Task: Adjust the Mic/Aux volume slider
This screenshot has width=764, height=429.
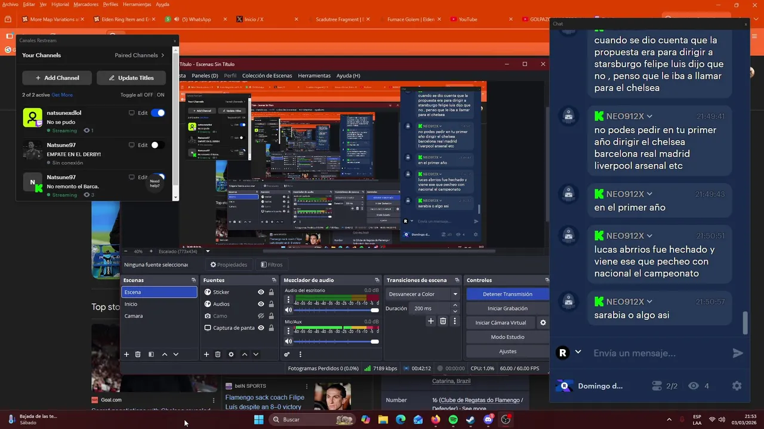Action: 337,341
